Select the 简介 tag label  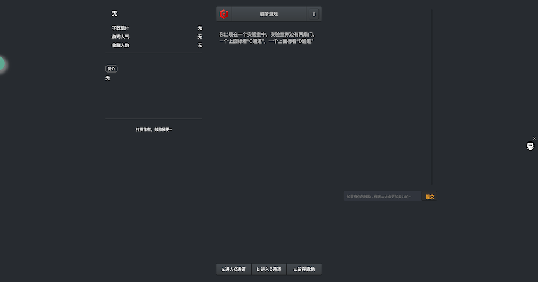coord(111,69)
